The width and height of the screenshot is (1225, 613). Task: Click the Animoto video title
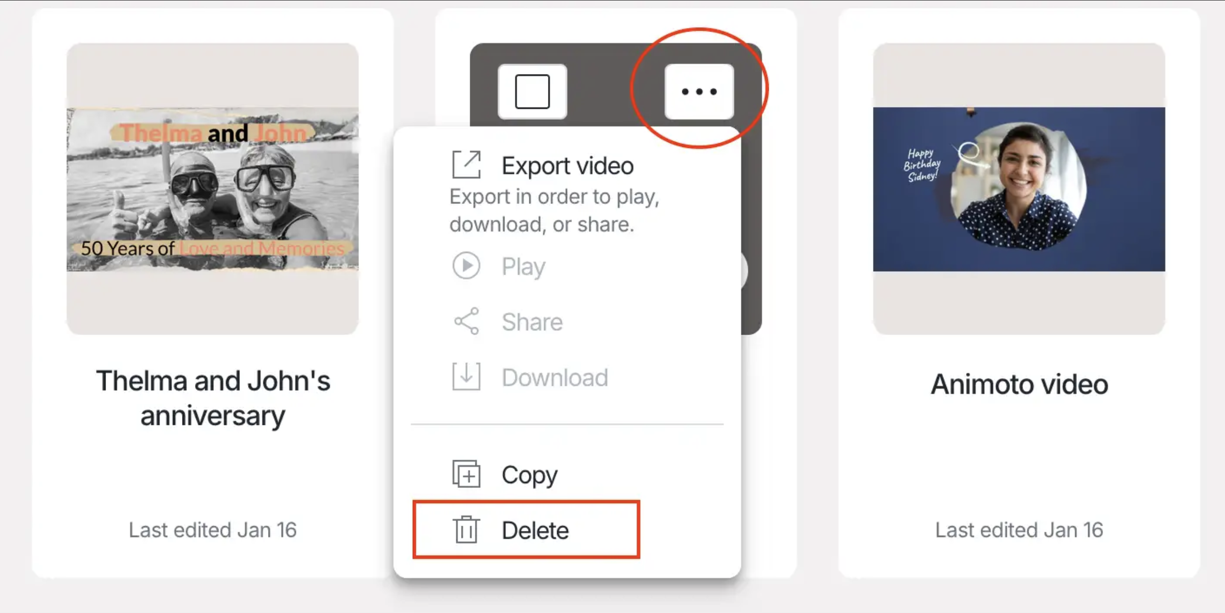pyautogui.click(x=1019, y=384)
